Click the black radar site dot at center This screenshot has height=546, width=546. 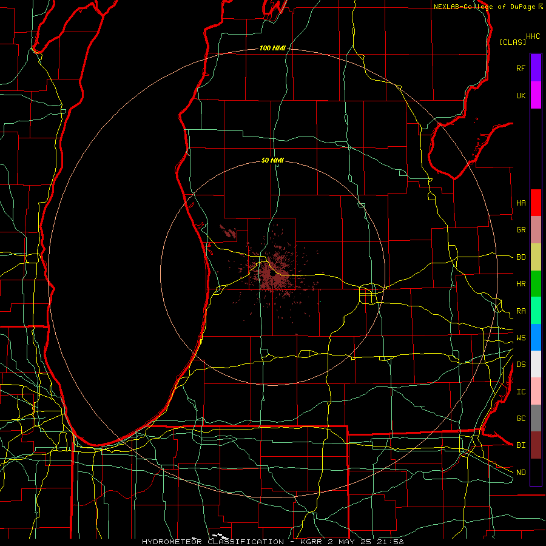(272, 275)
